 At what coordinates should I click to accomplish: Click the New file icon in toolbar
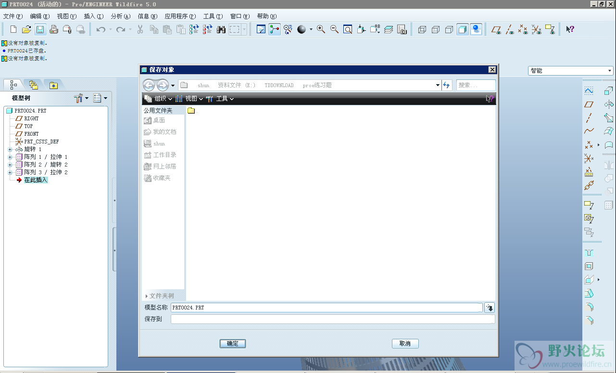(13, 29)
